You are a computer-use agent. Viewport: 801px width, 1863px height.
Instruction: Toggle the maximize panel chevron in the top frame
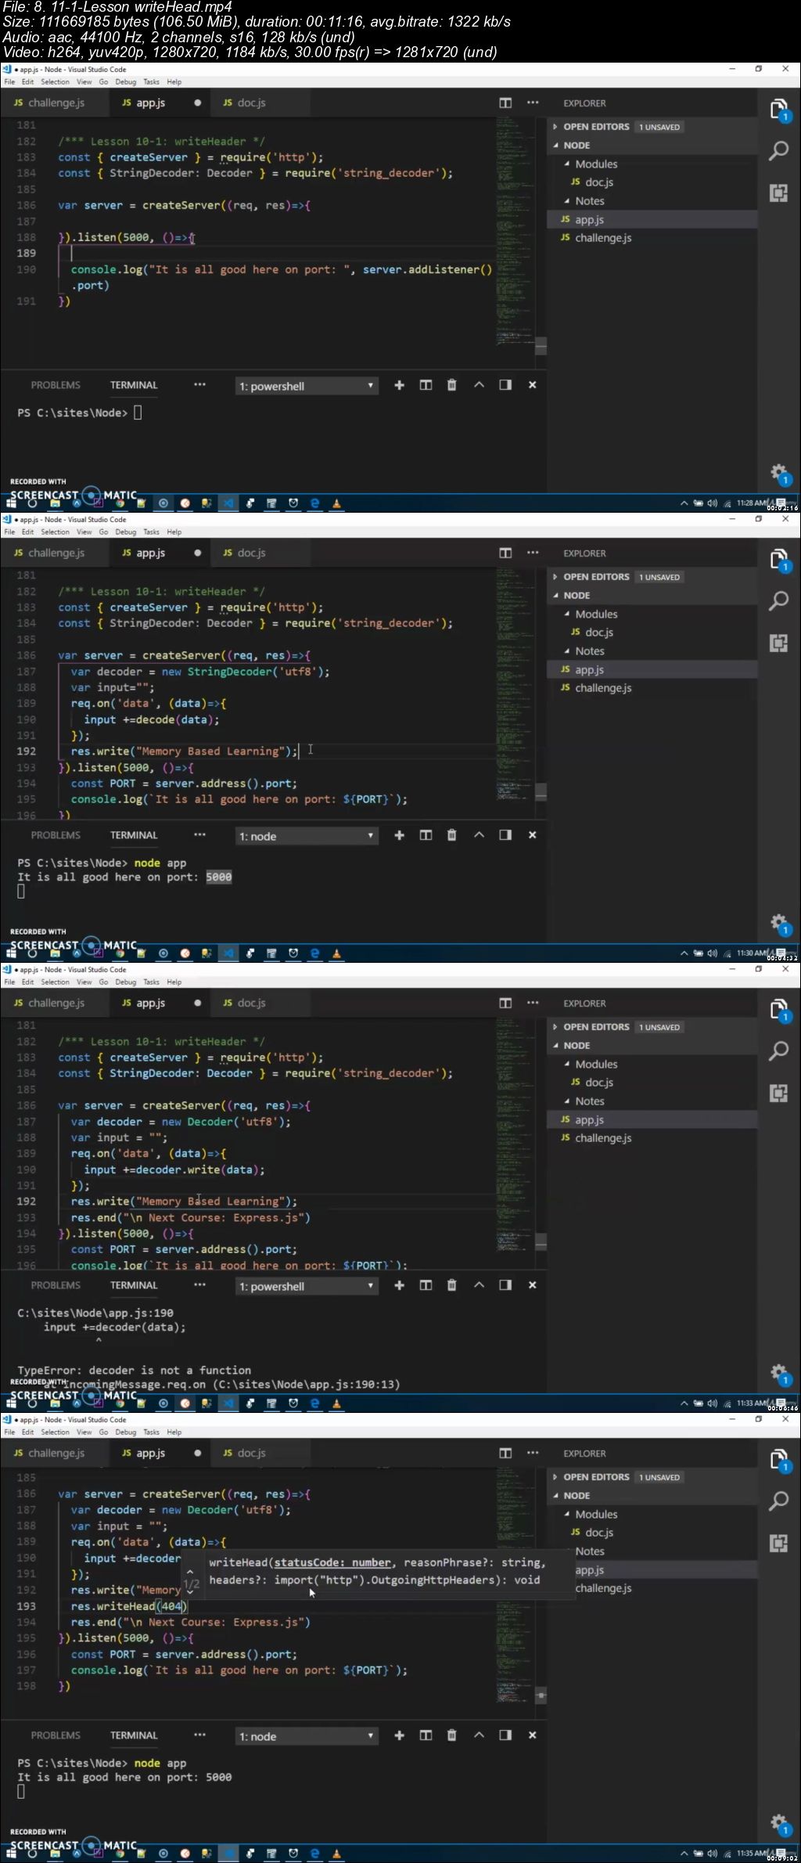click(479, 385)
